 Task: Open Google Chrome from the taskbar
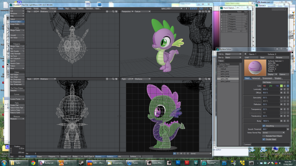pos(33,163)
